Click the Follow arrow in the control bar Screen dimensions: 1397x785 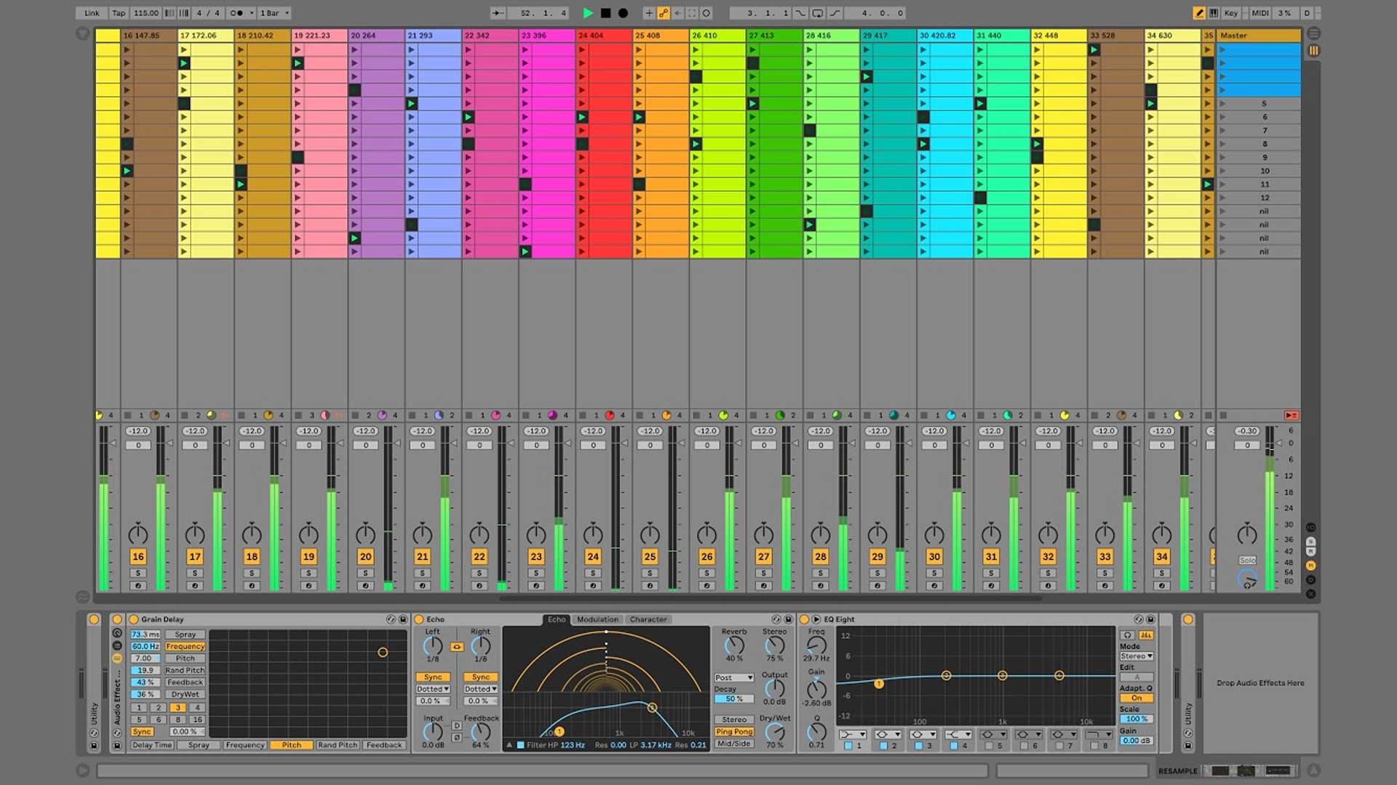pos(498,13)
